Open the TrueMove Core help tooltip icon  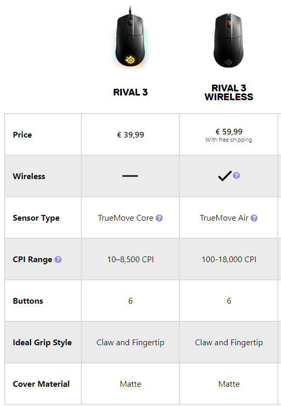(x=159, y=218)
